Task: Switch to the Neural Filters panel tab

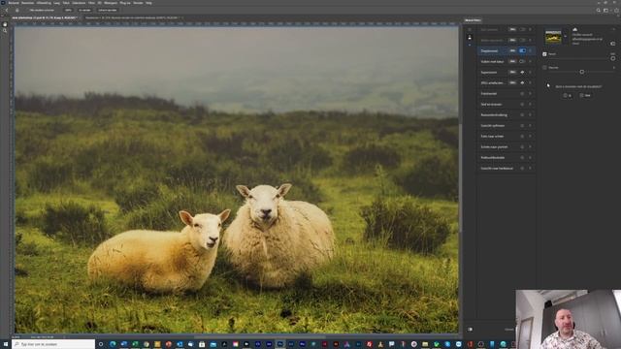Action: (473, 20)
